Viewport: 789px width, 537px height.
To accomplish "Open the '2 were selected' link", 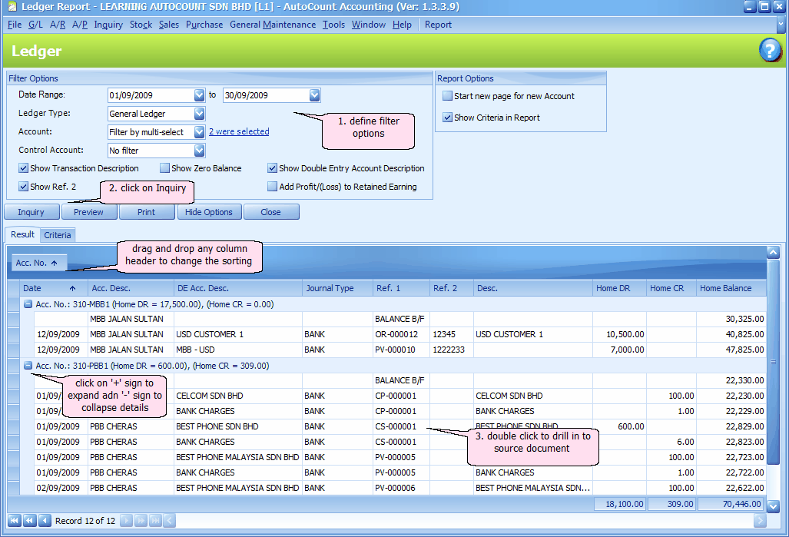I will click(x=239, y=131).
